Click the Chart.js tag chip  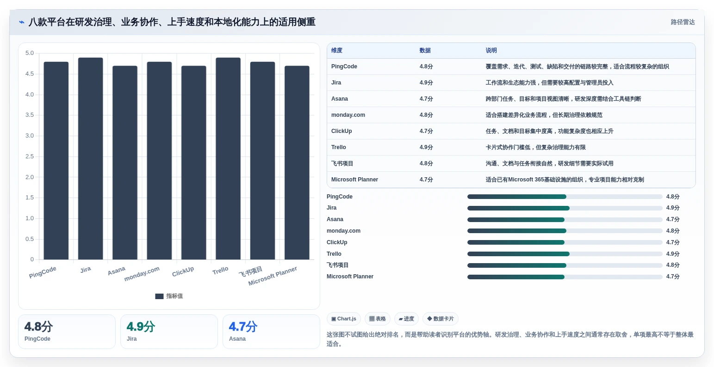(x=343, y=319)
